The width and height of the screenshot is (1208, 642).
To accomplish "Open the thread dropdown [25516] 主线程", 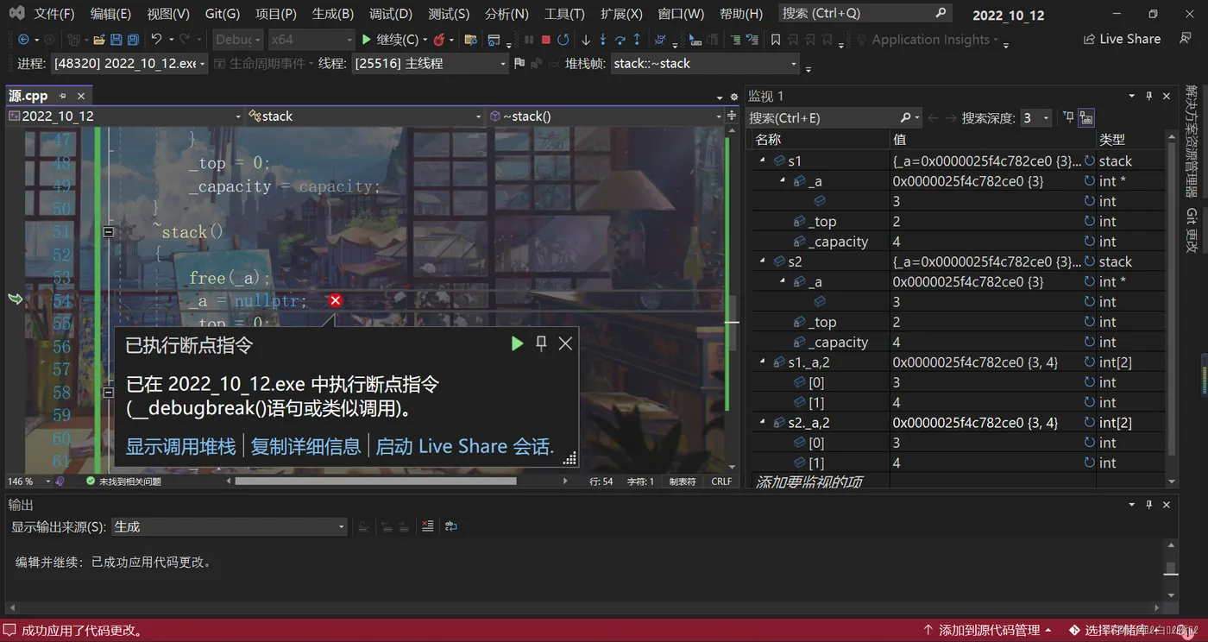I will (430, 64).
